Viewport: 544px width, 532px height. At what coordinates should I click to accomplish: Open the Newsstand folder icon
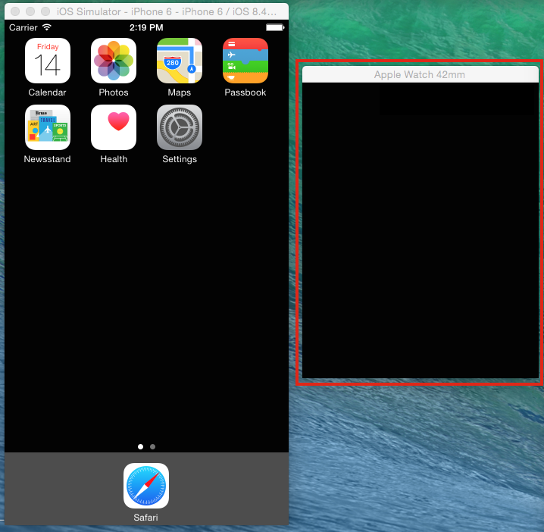point(48,127)
